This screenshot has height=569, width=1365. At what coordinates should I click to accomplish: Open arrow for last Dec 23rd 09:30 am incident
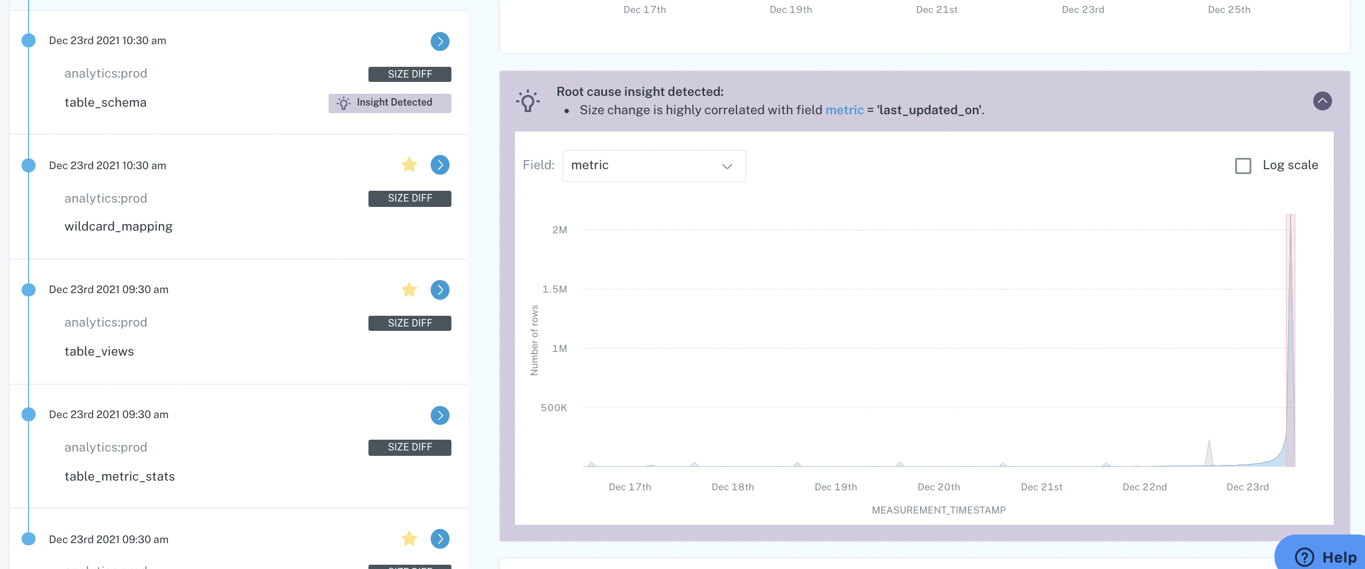point(440,539)
